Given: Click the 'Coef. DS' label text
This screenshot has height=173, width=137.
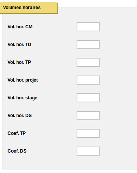Looking at the screenshot, I should 17,151.
